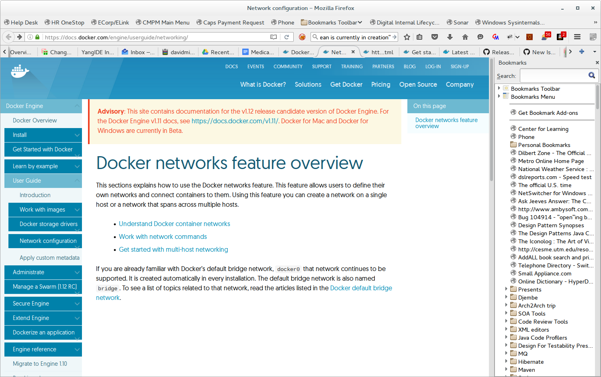This screenshot has height=377, width=601.
Task: Close the current Net... tab
Action: click(353, 52)
